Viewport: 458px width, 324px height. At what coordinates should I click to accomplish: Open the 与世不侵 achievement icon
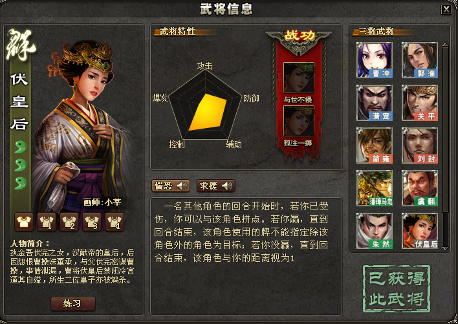(x=298, y=78)
